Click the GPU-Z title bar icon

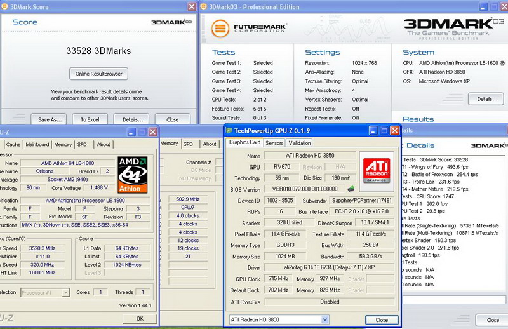coord(229,130)
